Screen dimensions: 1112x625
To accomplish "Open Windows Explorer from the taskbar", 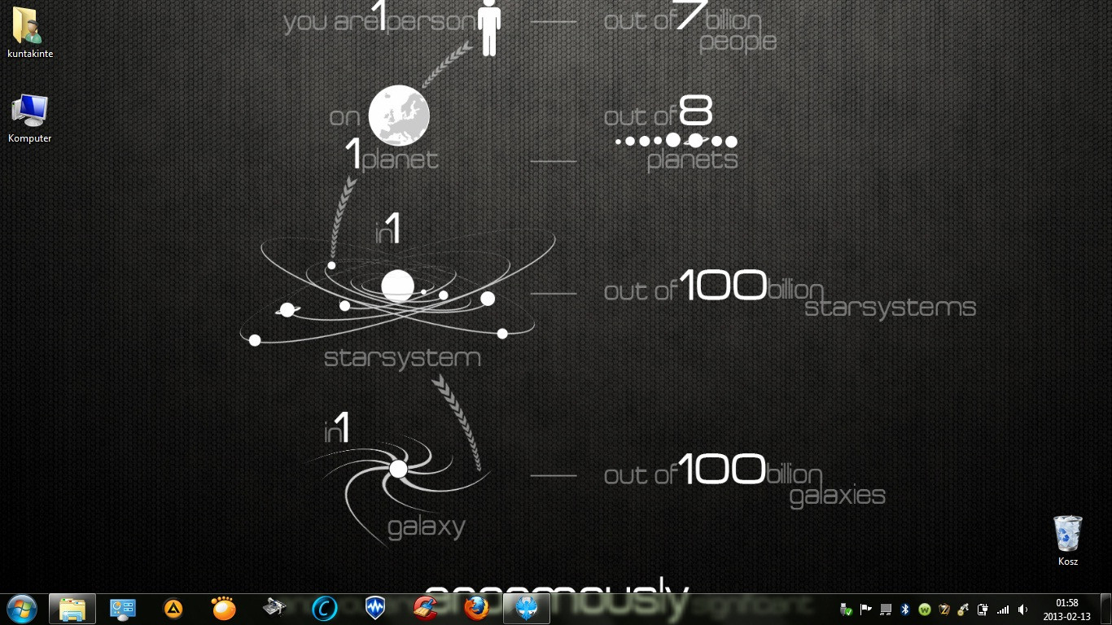I will [x=72, y=608].
